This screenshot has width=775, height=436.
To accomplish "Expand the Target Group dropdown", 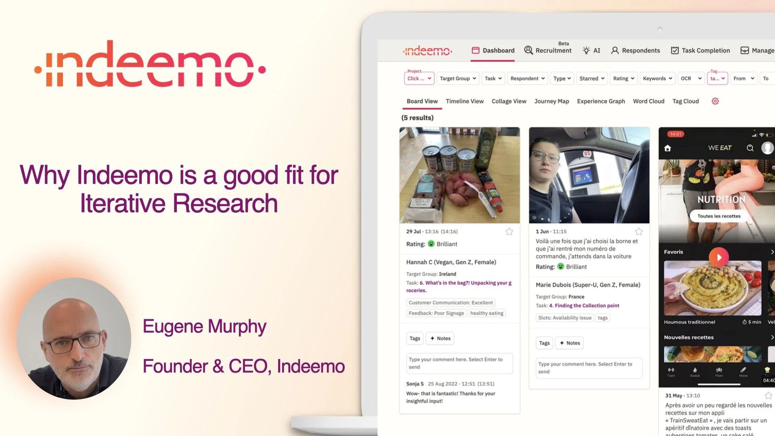I will [458, 79].
